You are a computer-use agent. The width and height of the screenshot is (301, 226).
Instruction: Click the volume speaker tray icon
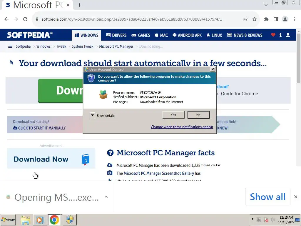tap(273, 220)
